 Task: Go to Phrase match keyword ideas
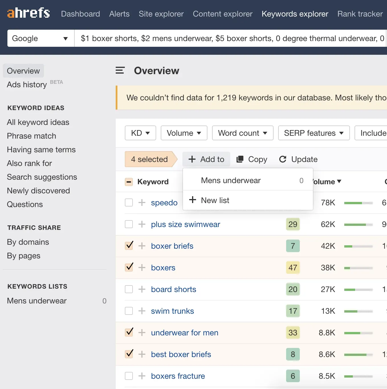[x=31, y=136]
